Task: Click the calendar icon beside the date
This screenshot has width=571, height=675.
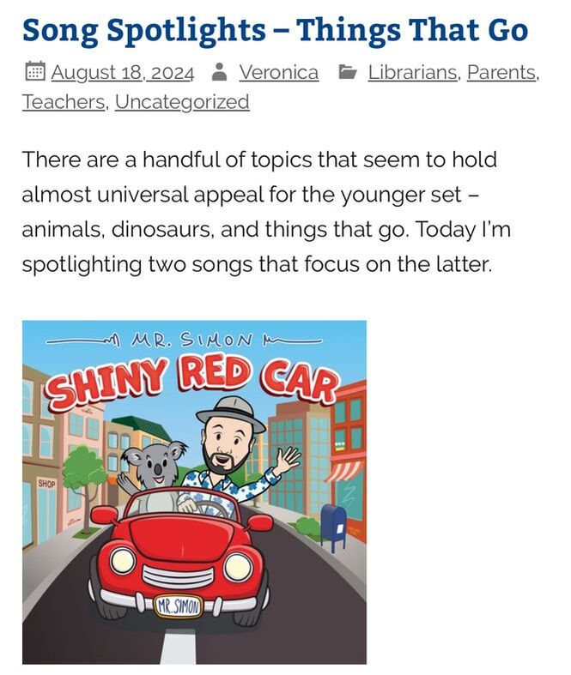Action: tap(35, 71)
